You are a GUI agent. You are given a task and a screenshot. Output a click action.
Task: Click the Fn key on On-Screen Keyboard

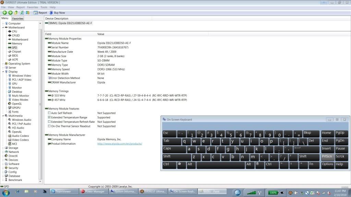click(314, 165)
